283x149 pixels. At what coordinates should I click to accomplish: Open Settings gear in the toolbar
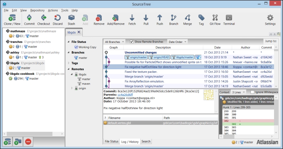(x=270, y=20)
